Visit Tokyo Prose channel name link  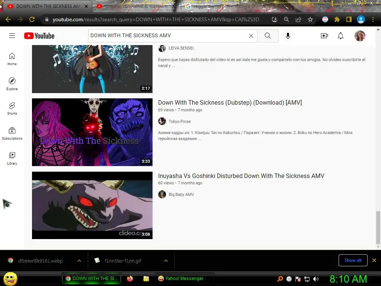click(x=180, y=121)
